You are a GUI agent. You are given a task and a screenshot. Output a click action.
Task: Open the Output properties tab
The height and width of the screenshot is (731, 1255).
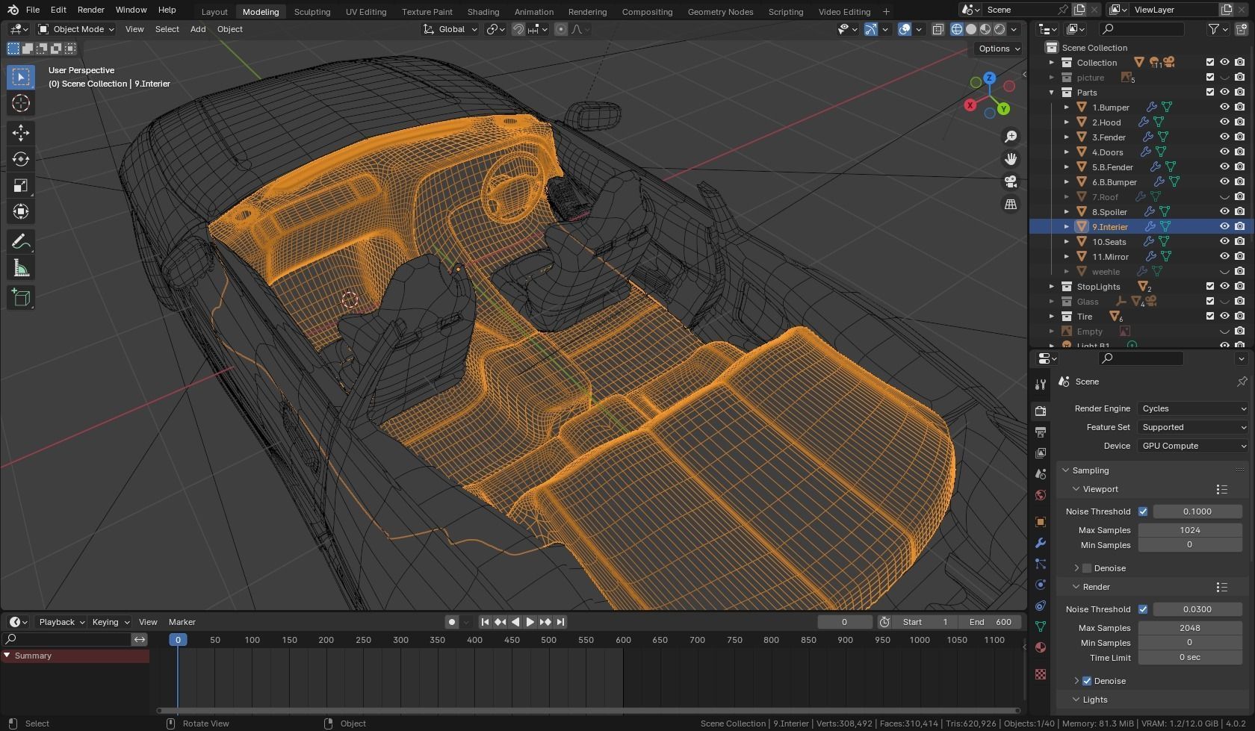tap(1041, 432)
